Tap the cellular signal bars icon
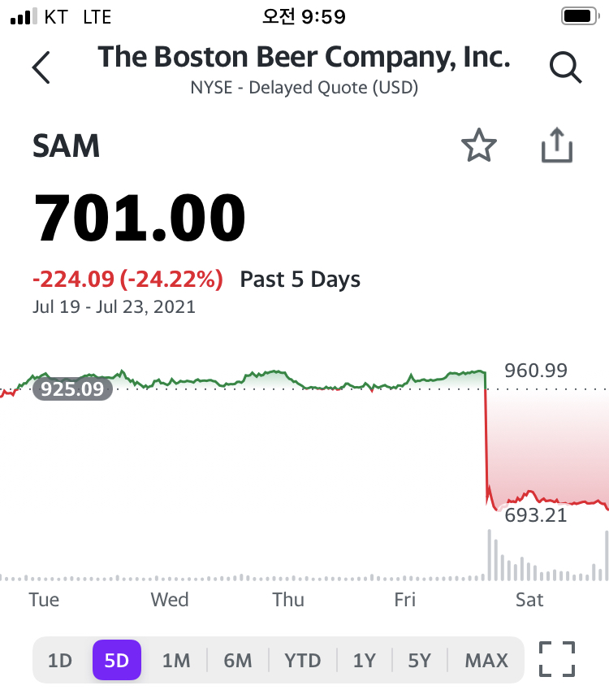Screen dimensions: 609x690 click(x=25, y=17)
